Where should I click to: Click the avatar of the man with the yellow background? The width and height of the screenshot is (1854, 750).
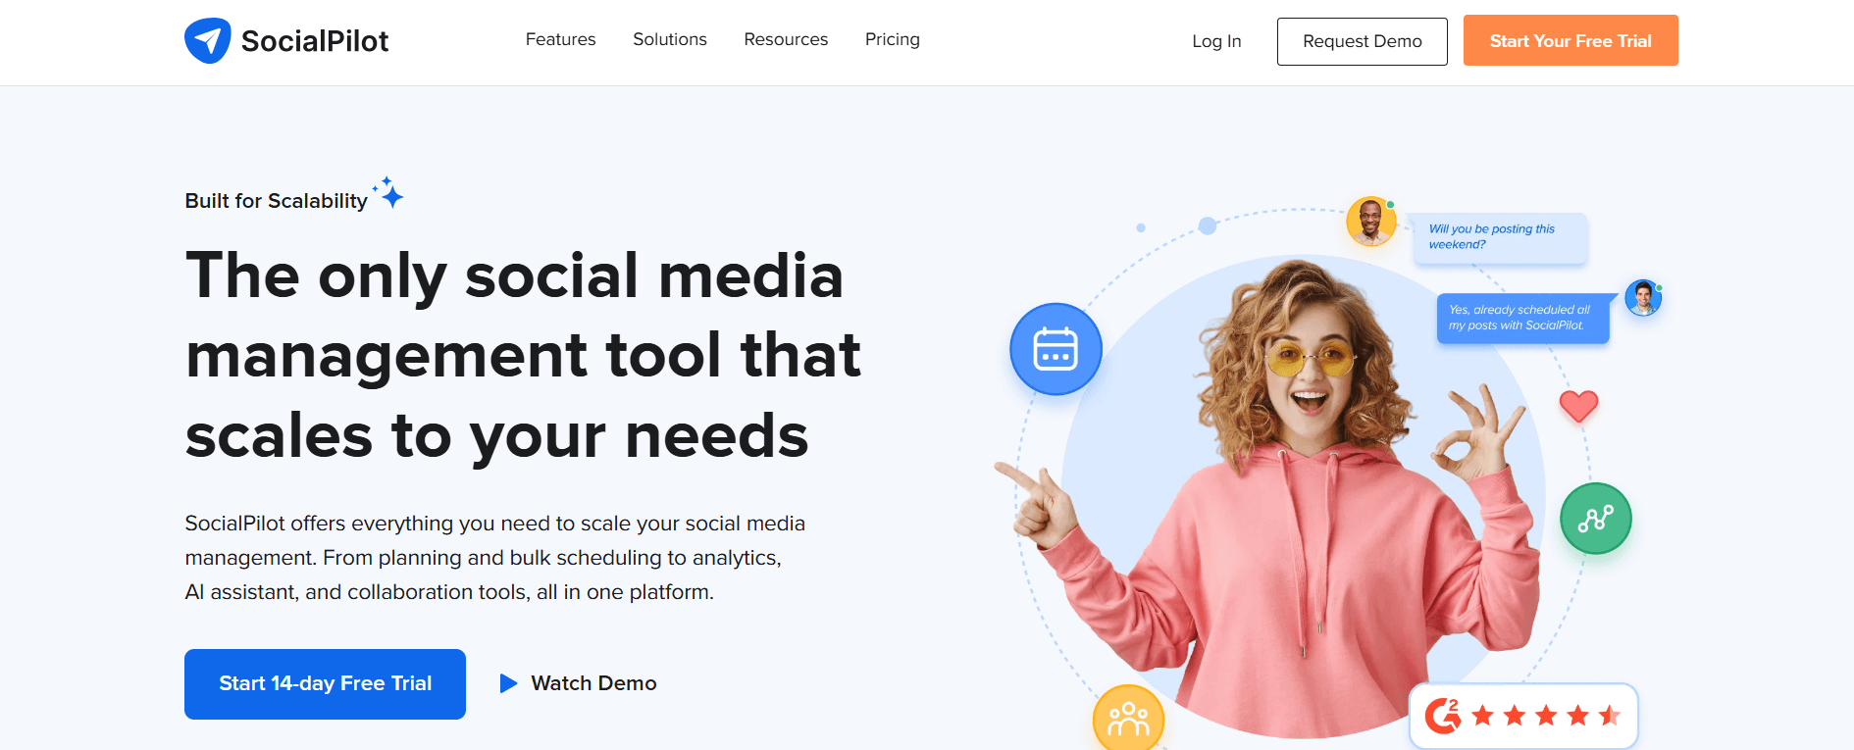pyautogui.click(x=1371, y=222)
